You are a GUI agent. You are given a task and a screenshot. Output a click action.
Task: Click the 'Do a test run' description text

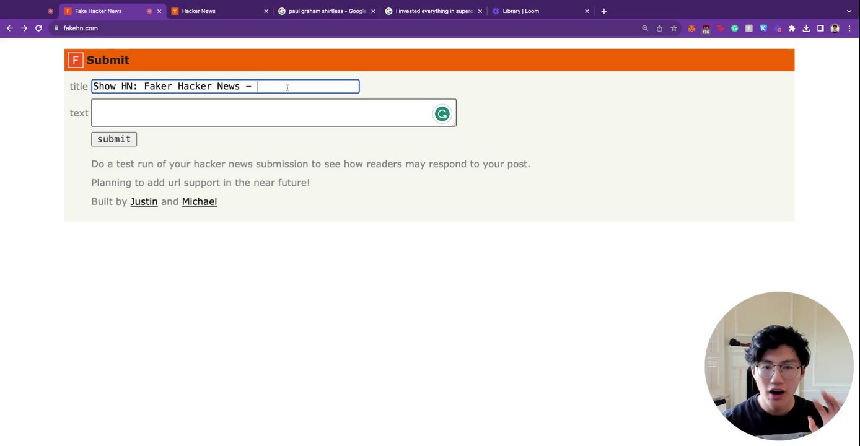[x=310, y=164]
